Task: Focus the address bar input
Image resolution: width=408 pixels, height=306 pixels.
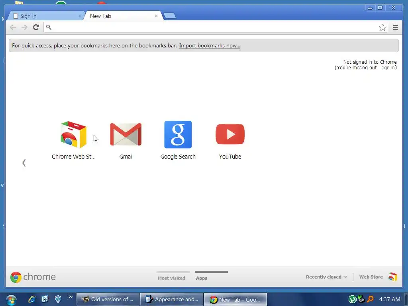Action: coord(216,27)
